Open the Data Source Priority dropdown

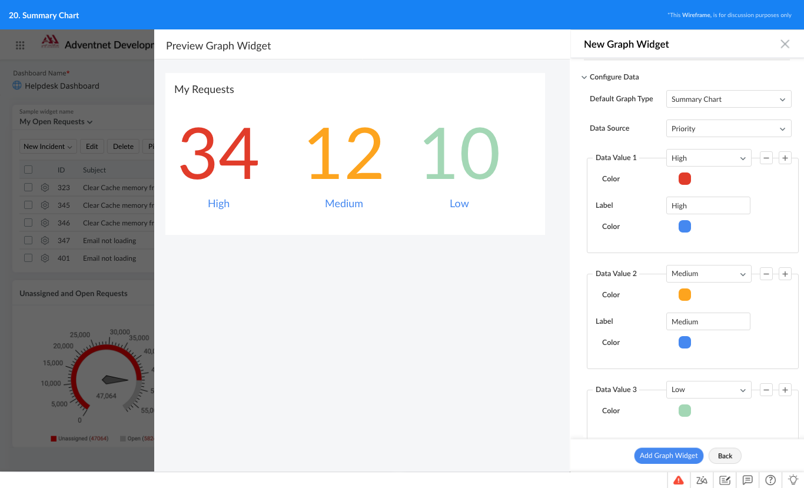(x=729, y=128)
